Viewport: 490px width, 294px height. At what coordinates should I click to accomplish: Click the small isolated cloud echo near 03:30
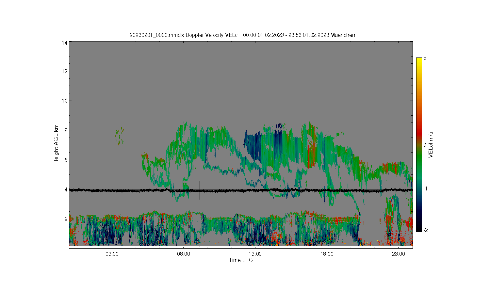pos(120,136)
